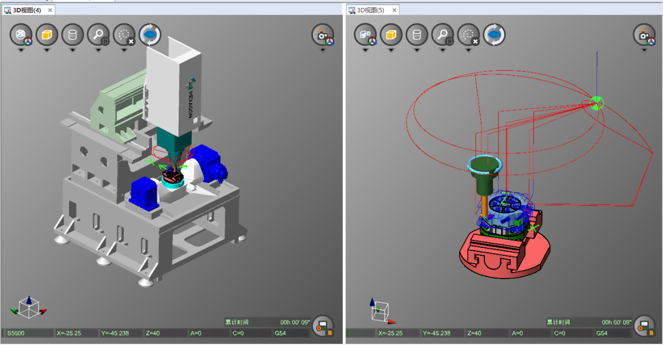
Task: Clear the selection using the dashed circle icon in right viewport
Action: tap(468, 35)
